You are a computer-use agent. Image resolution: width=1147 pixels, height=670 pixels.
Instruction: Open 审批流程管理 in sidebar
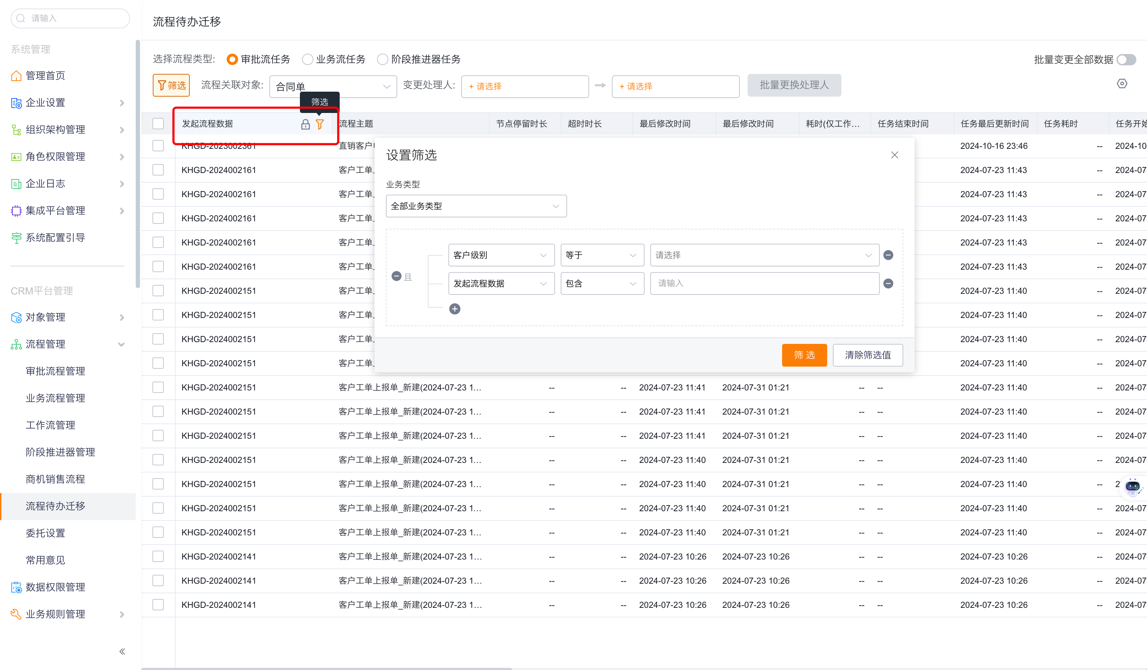pos(55,371)
